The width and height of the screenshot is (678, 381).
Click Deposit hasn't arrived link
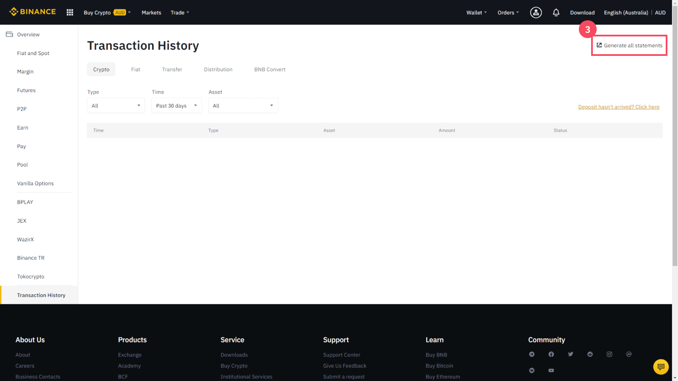[x=619, y=107]
